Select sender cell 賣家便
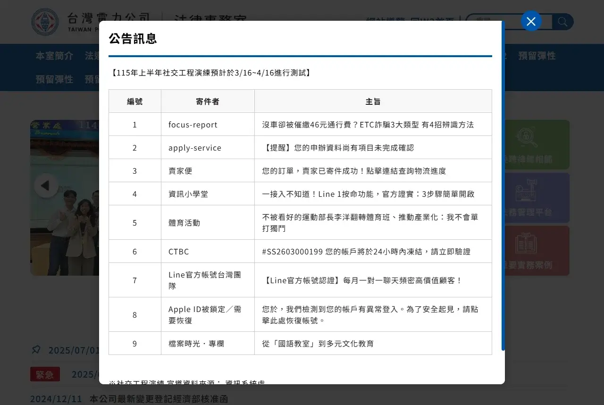The width and height of the screenshot is (604, 405). (x=208, y=171)
